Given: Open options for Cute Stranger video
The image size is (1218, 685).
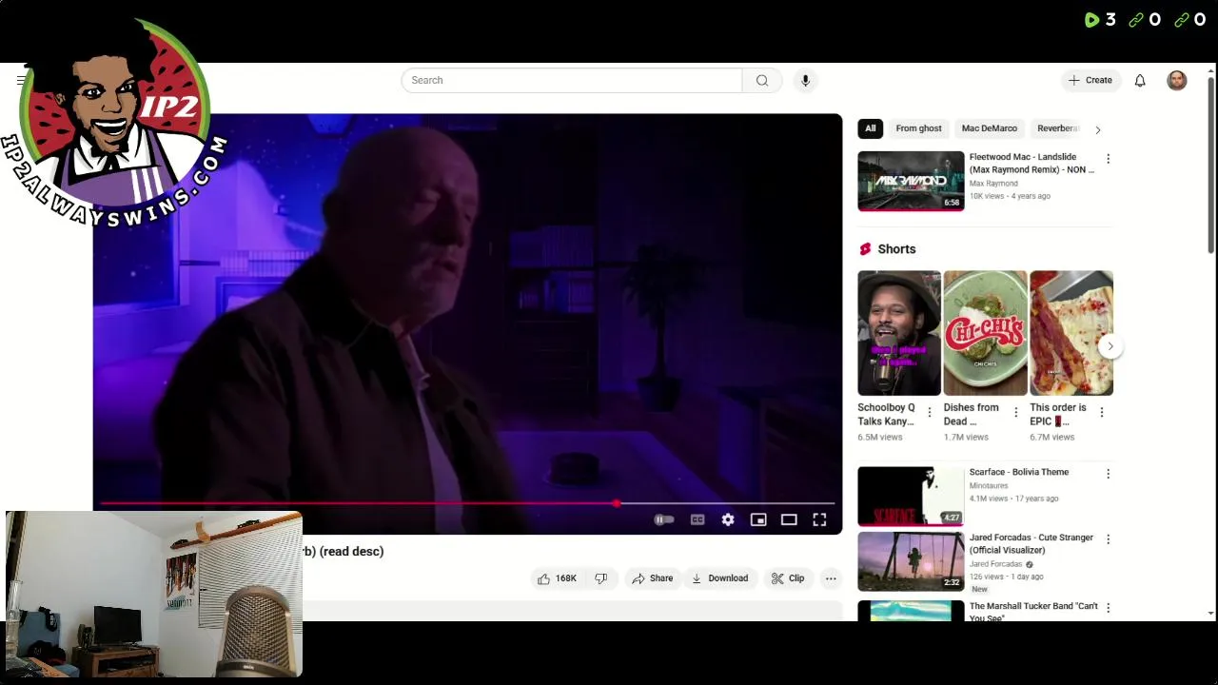Looking at the screenshot, I should click(x=1108, y=539).
